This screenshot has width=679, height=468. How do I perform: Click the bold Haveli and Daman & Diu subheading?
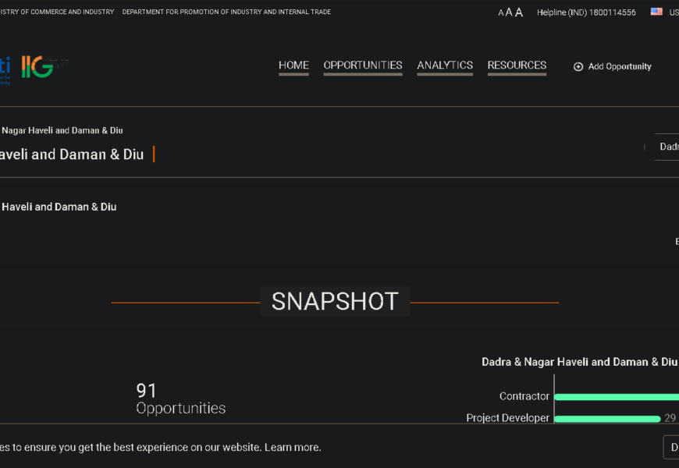(x=59, y=207)
